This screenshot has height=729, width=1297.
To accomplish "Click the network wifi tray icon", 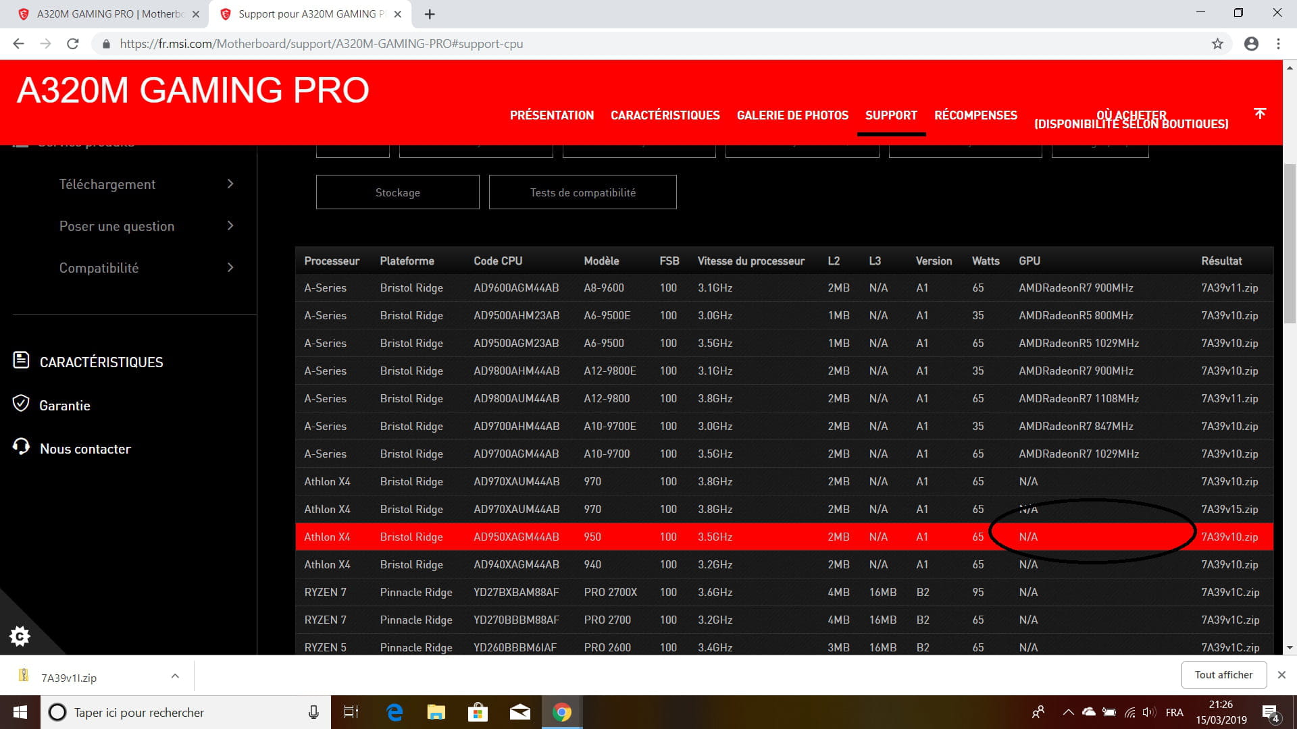I will pos(1129,713).
